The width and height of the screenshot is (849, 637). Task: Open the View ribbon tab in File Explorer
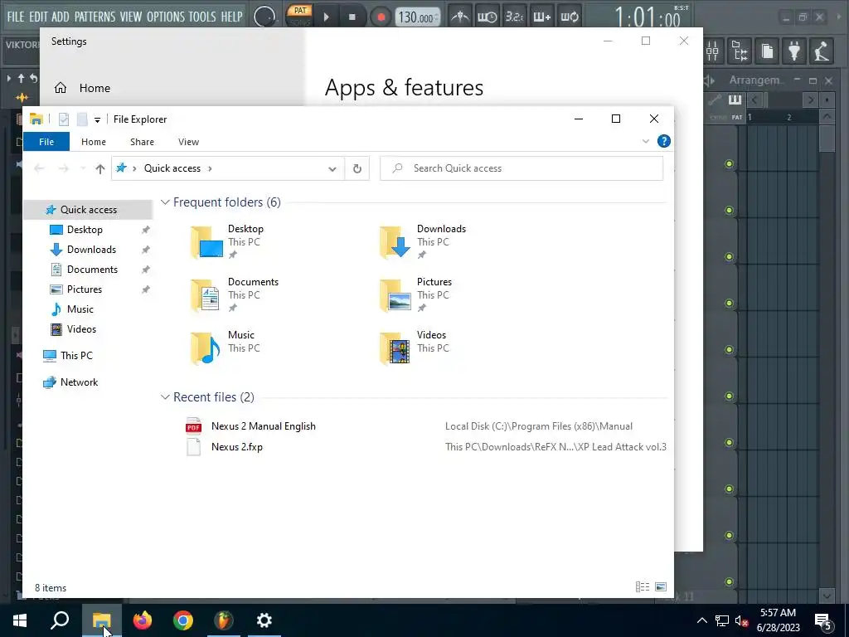[x=188, y=141]
